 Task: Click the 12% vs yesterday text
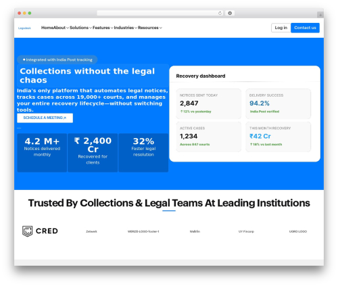coord(195,112)
